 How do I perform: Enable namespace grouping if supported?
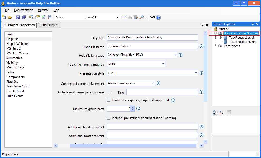click(x=109, y=100)
